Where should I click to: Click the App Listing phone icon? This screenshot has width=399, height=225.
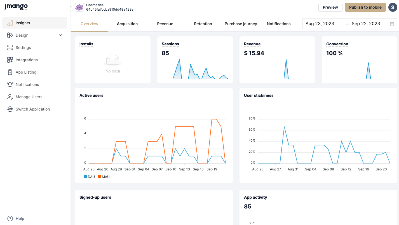click(10, 72)
